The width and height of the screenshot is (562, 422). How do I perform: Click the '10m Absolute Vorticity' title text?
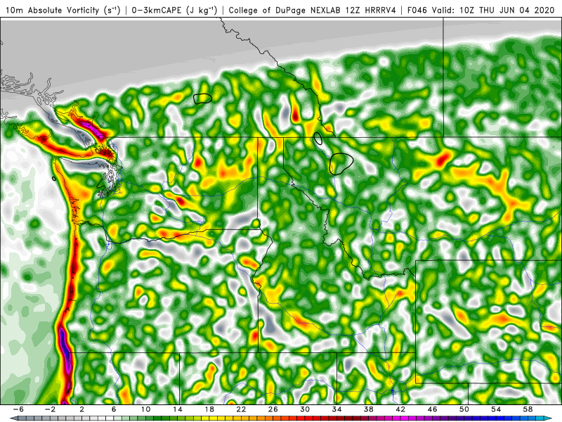[x=52, y=10]
